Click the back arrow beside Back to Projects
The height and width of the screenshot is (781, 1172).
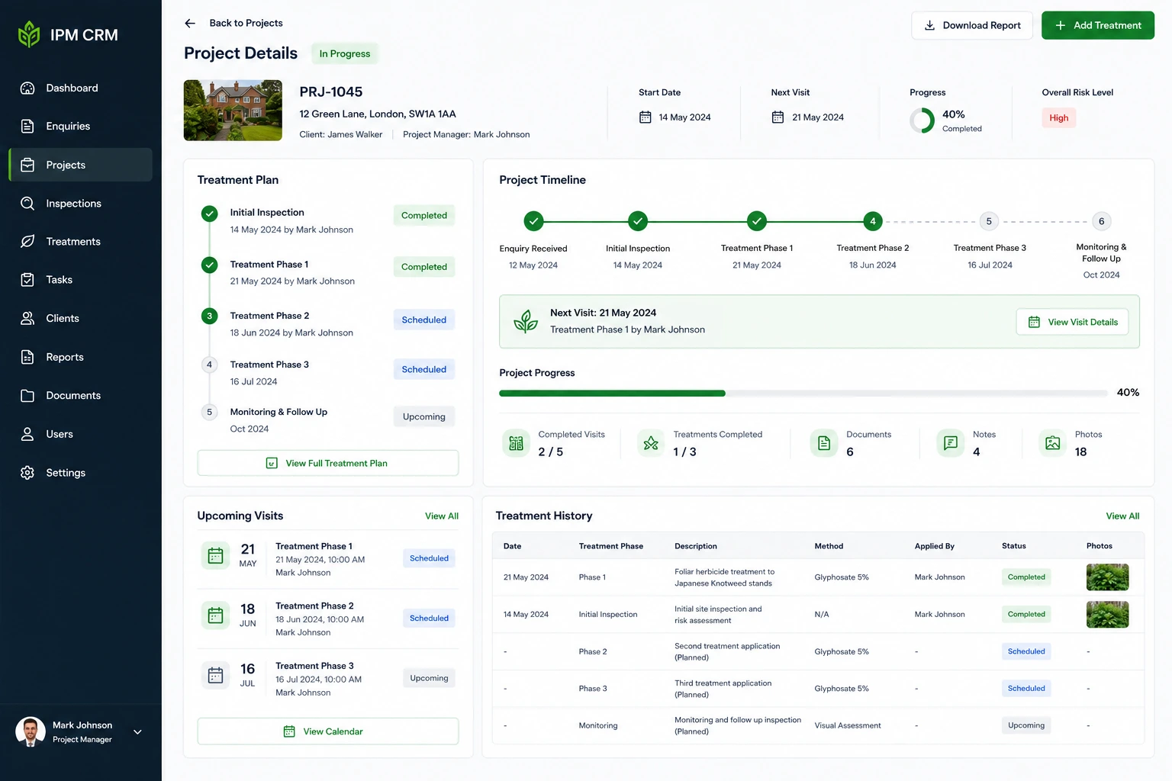tap(190, 23)
